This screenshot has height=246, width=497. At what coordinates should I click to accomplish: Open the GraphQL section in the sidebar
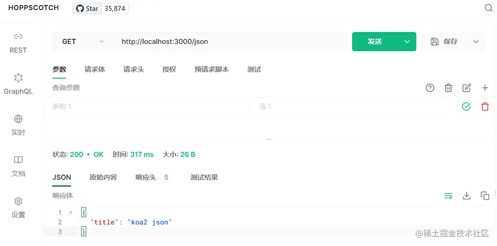18,85
